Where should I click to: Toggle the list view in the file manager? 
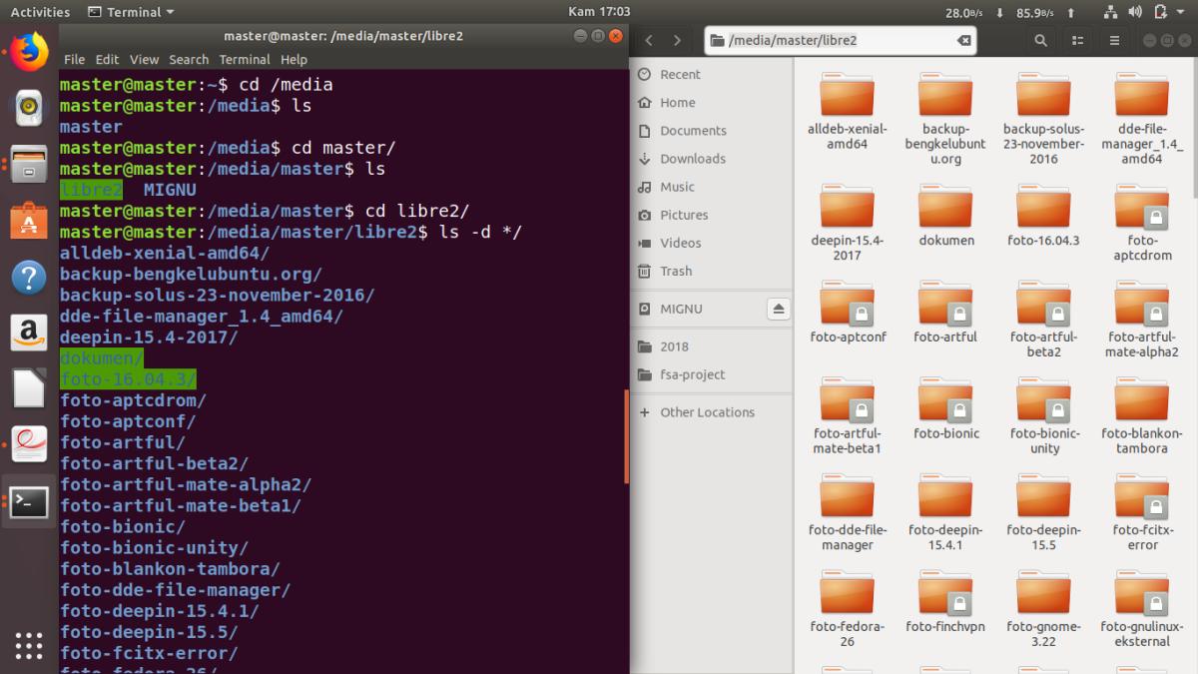pos(1079,40)
